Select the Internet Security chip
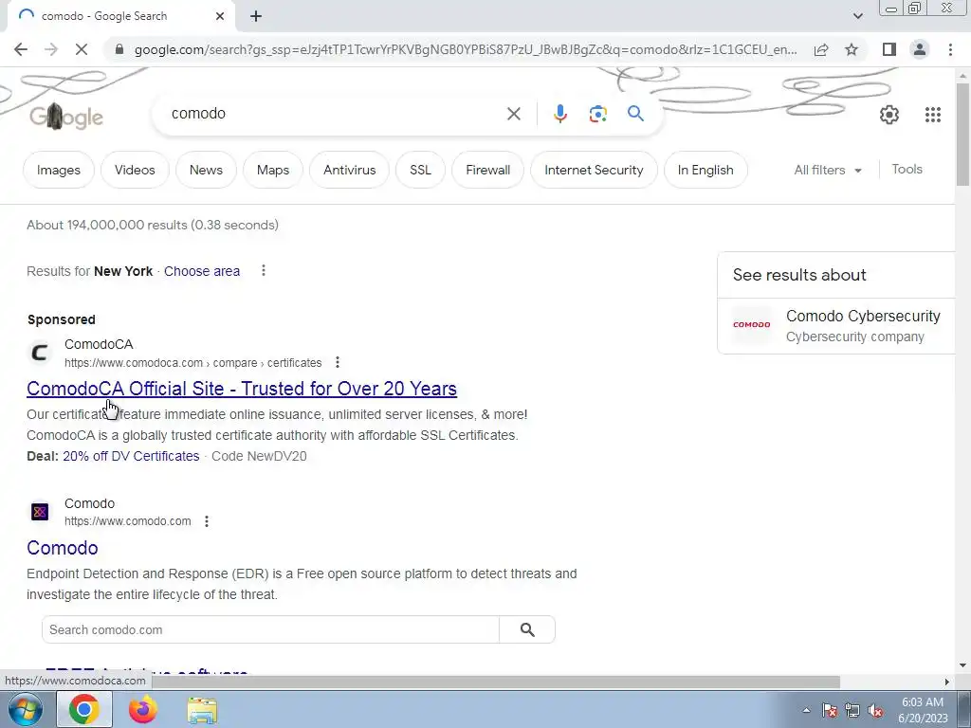The image size is (971, 728). 594,170
